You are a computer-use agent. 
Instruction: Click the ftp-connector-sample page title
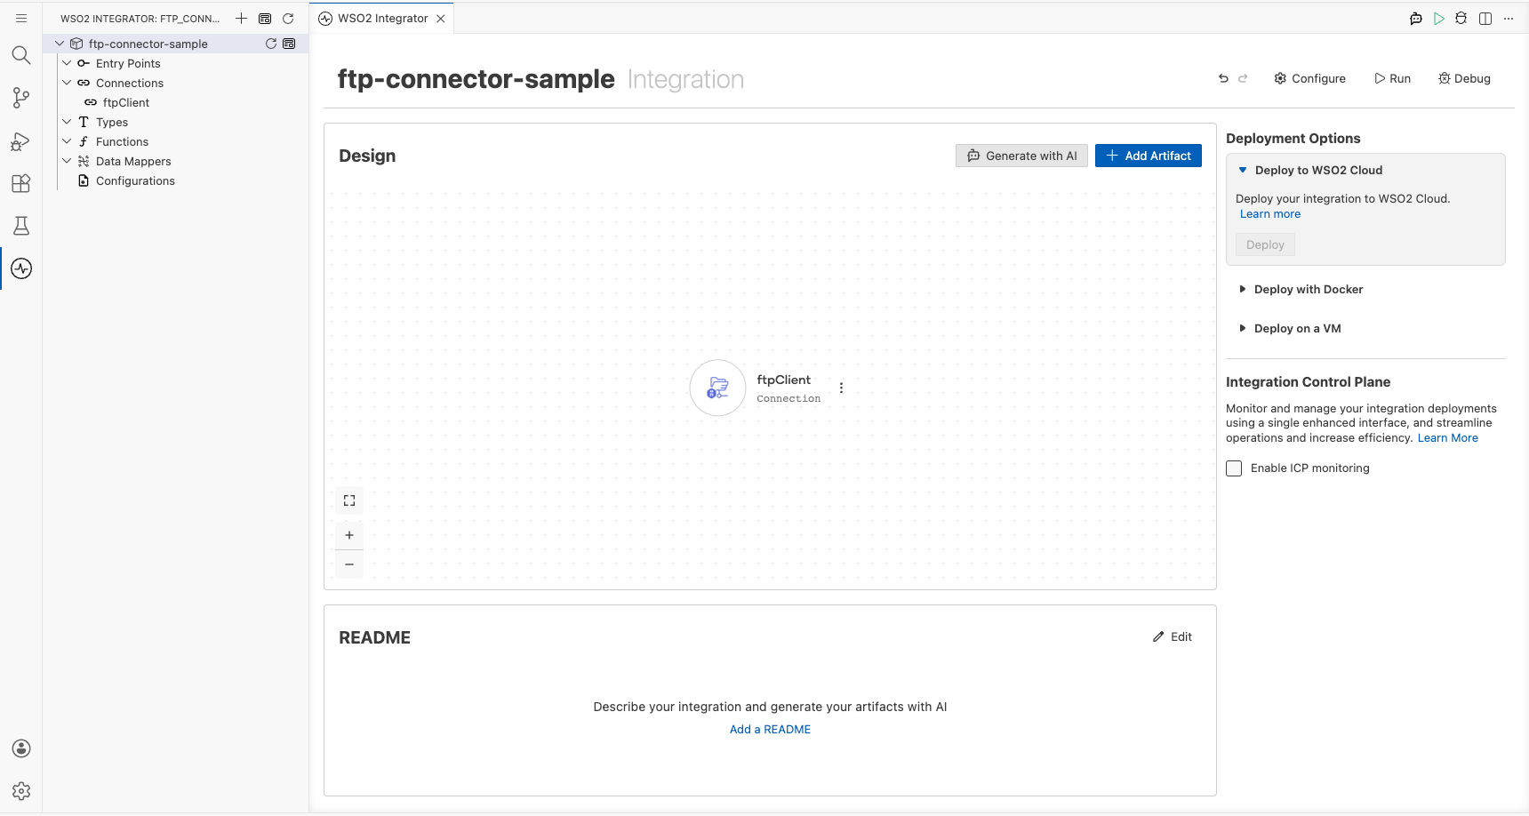point(476,79)
